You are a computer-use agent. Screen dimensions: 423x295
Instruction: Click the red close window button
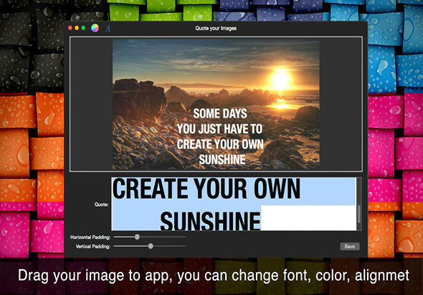[70, 28]
